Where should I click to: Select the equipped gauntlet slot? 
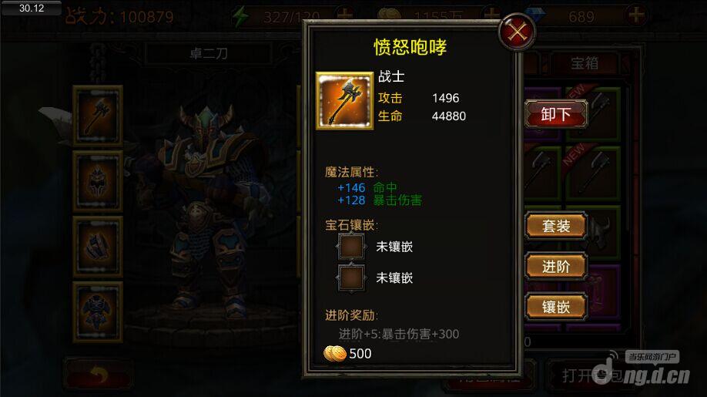tap(98, 247)
